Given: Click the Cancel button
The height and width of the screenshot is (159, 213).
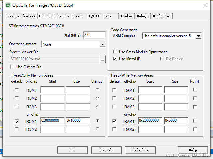Looking at the screenshot, I should coord(106,150).
